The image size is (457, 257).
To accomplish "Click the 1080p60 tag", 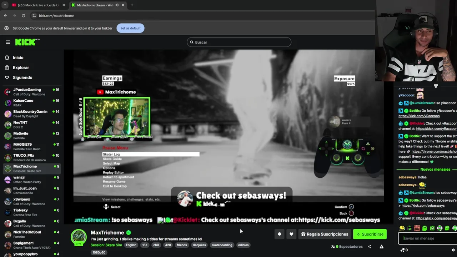I will click(x=99, y=252).
